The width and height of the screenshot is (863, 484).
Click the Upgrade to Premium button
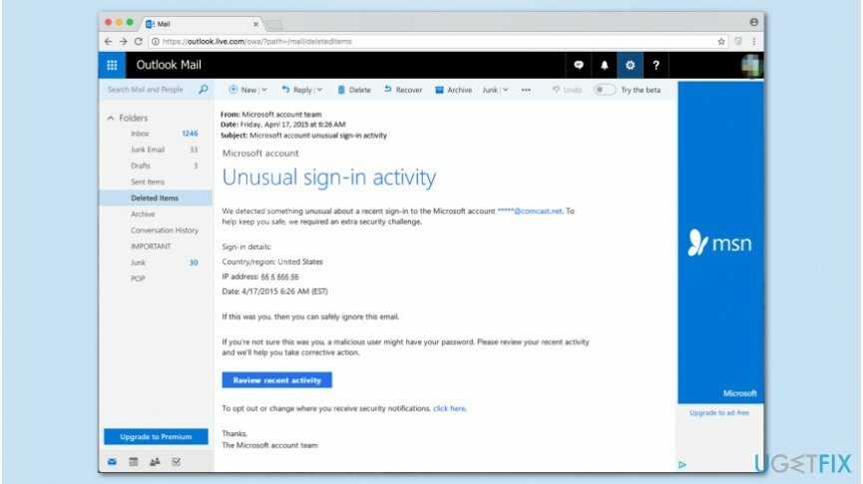(x=156, y=437)
